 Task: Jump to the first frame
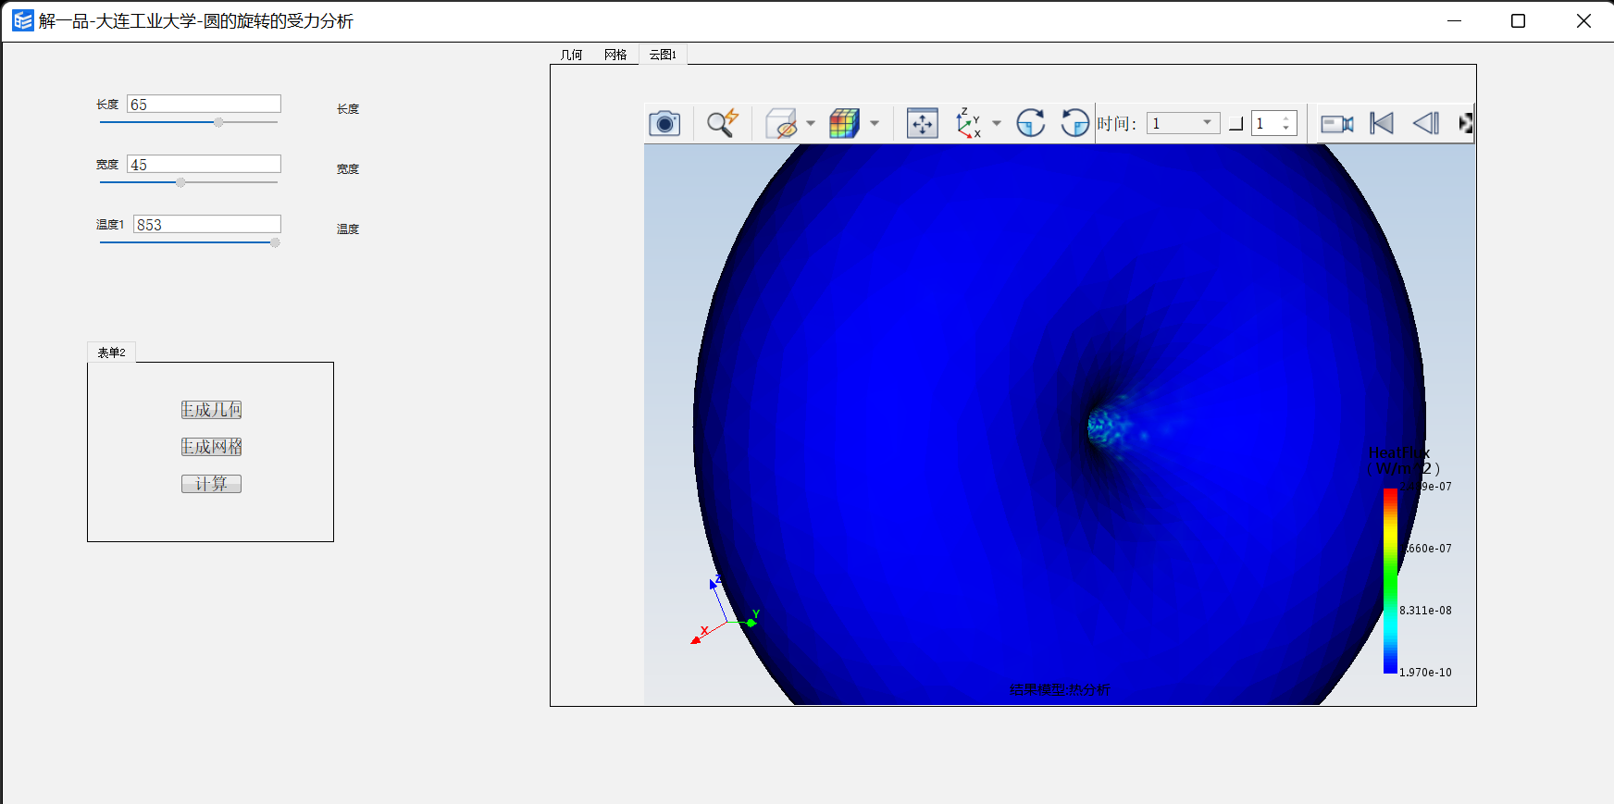[x=1382, y=123]
